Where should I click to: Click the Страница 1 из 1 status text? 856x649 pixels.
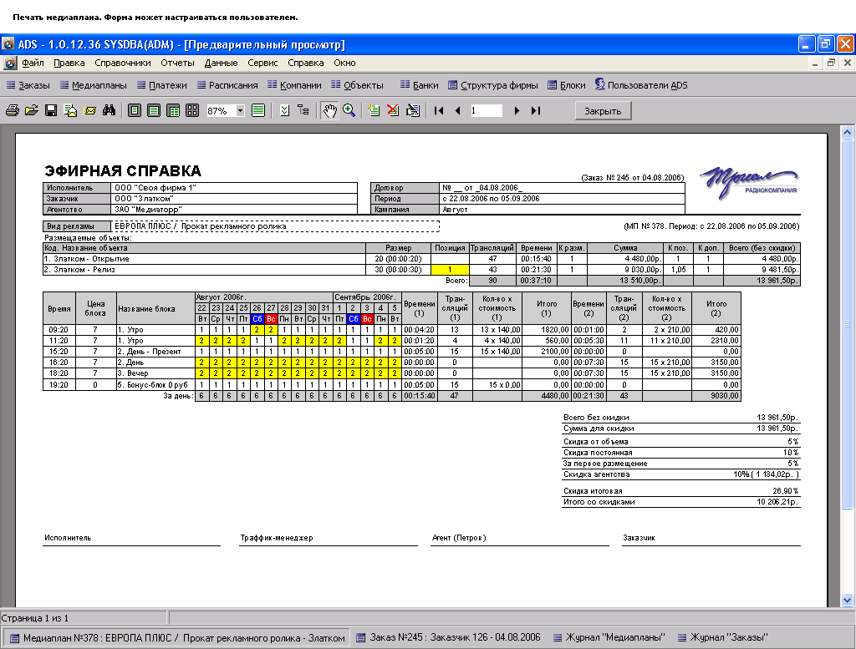(x=34, y=618)
